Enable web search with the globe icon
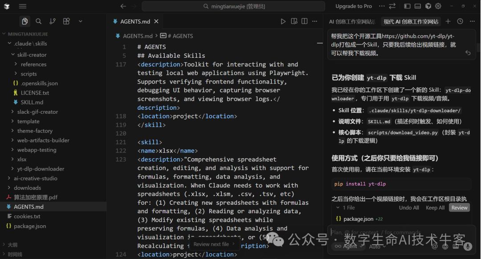481x259 pixels. [444, 247]
